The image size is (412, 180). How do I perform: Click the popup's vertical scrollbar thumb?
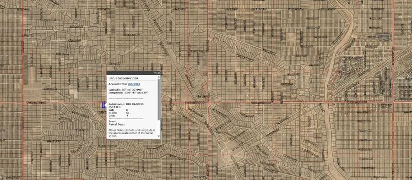159,99
